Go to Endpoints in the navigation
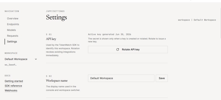Screen dimensions: 221x100 (x=13, y=24)
